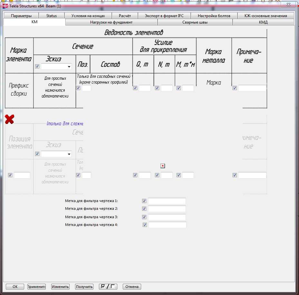
Task: Click the upper Примечание input field
Action: [x=252, y=88]
